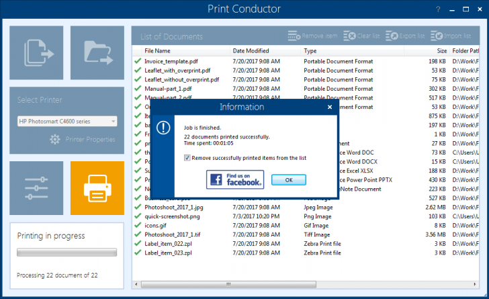489x299 pixels.
Task: Select Label_item_023.zpl in the list
Action: (168, 253)
